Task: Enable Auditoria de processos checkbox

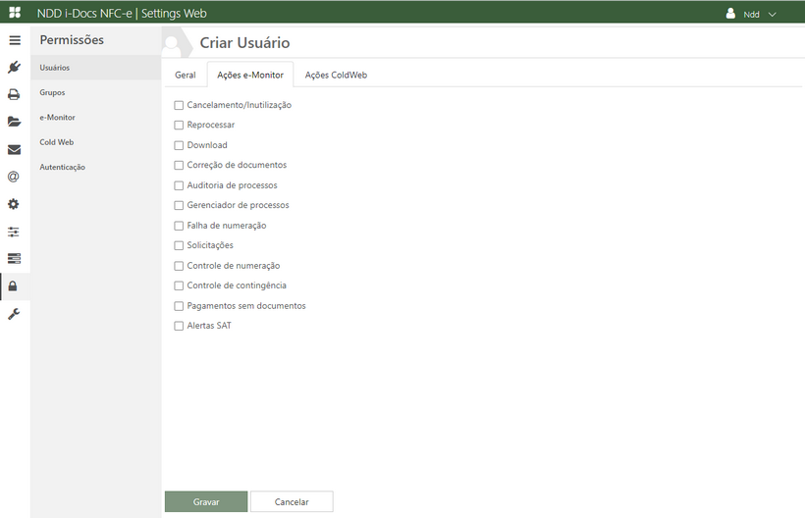Action: (179, 185)
